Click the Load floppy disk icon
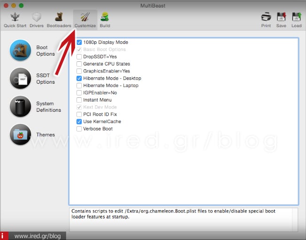 click(x=296, y=17)
